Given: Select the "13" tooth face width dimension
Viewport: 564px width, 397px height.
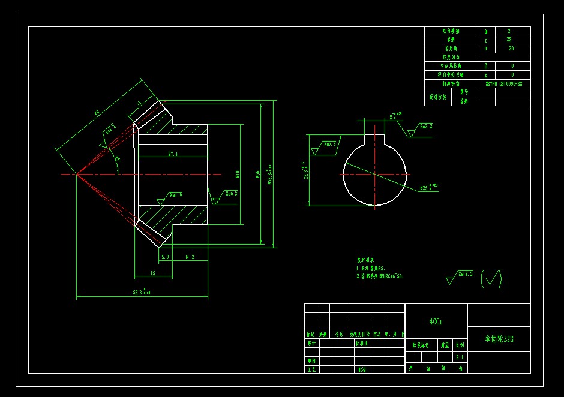Looking at the screenshot, I should coord(139,103).
